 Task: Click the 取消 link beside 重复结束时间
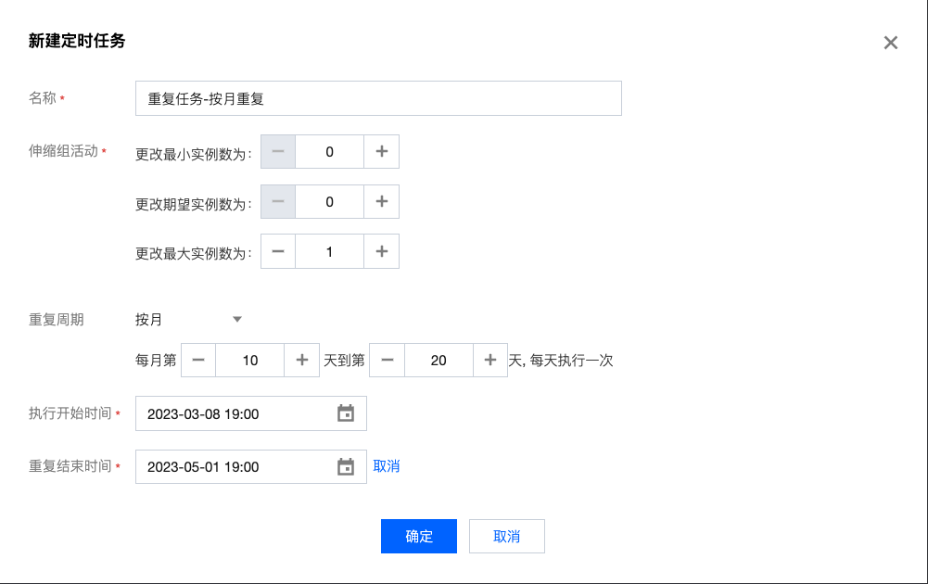pos(387,466)
